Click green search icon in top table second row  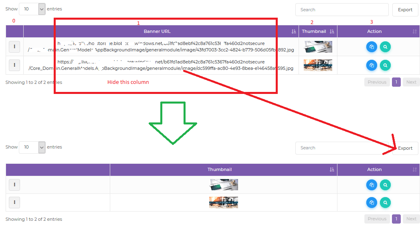[x=385, y=65]
